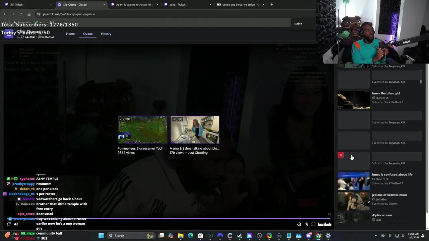Open Steam from the taskbar

240,236
